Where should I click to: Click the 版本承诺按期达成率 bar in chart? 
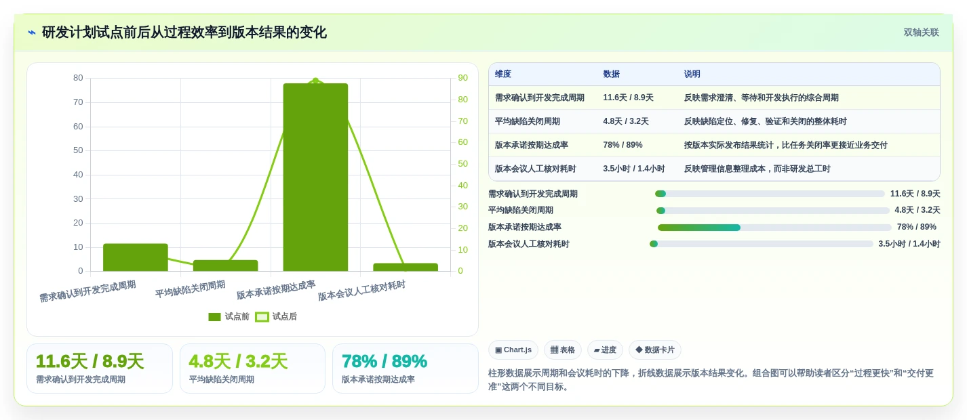click(315, 177)
